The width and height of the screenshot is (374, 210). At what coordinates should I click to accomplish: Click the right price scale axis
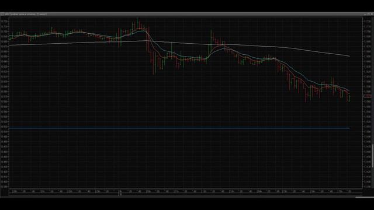[368, 103]
